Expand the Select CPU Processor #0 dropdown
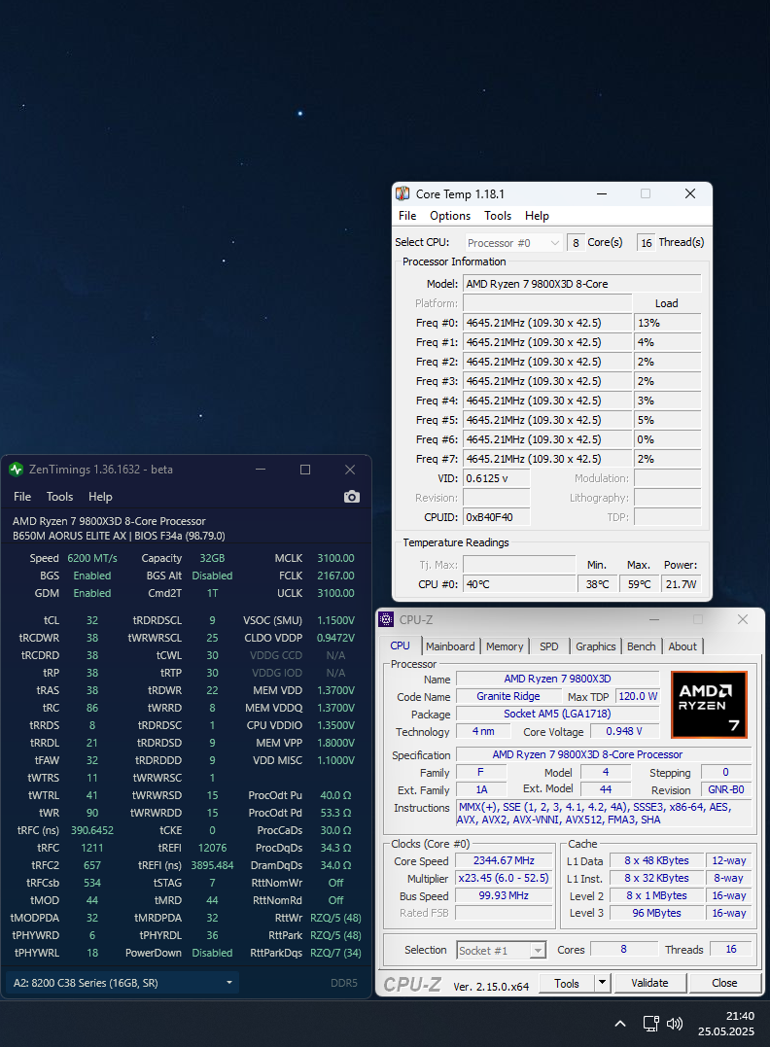770x1047 pixels. pos(513,243)
